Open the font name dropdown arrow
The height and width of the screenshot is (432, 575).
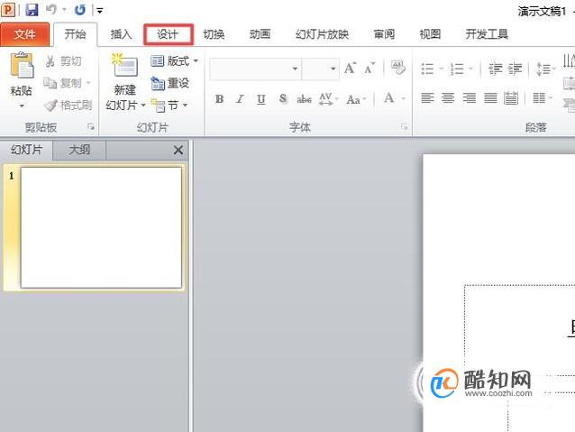(295, 69)
